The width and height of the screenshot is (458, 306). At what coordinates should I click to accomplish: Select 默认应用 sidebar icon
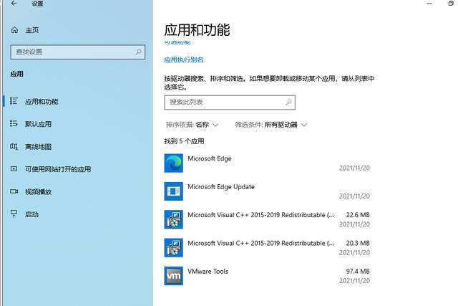pyautogui.click(x=14, y=123)
